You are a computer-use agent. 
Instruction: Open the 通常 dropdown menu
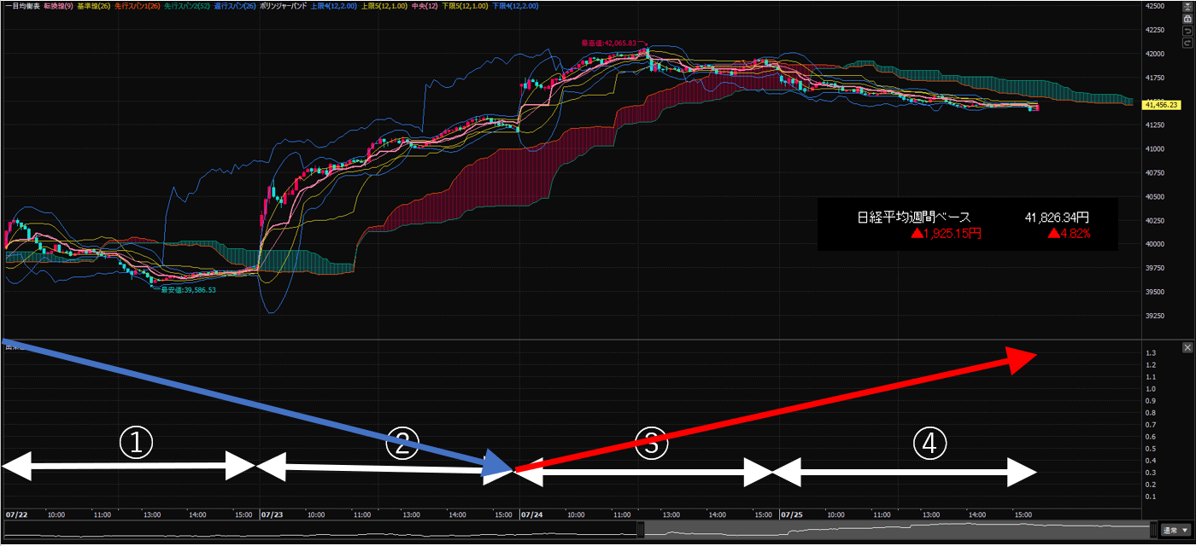pos(1175,531)
